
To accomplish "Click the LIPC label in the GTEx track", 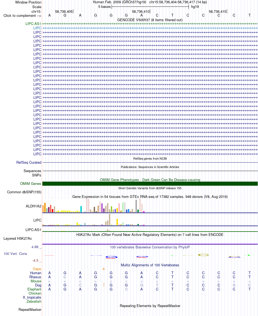I will click(37, 220).
